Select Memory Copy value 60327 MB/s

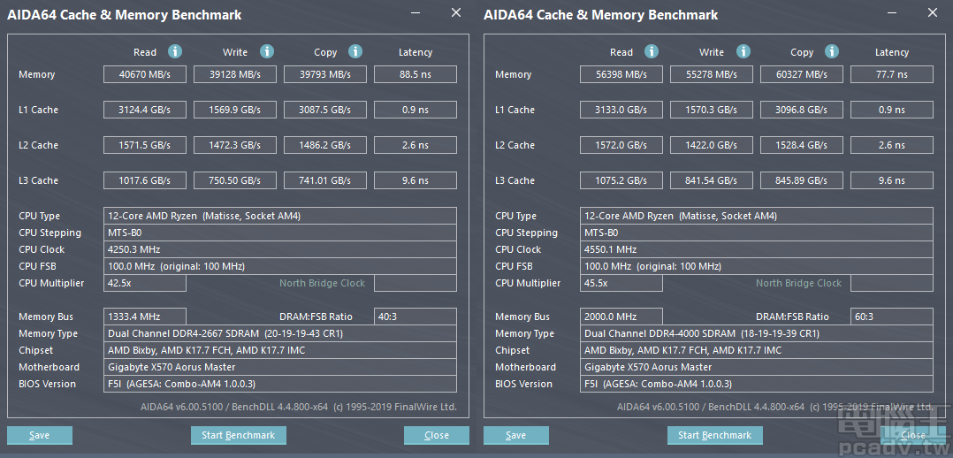[802, 75]
